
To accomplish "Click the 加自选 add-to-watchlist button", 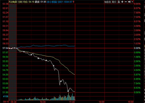I will [108, 2].
